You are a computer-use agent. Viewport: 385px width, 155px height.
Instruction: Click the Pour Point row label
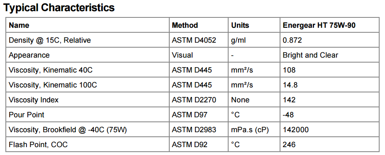(27, 115)
